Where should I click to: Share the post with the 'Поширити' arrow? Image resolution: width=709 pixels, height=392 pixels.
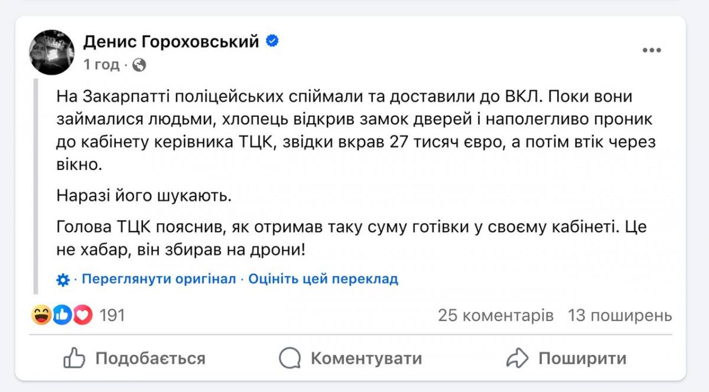567,358
